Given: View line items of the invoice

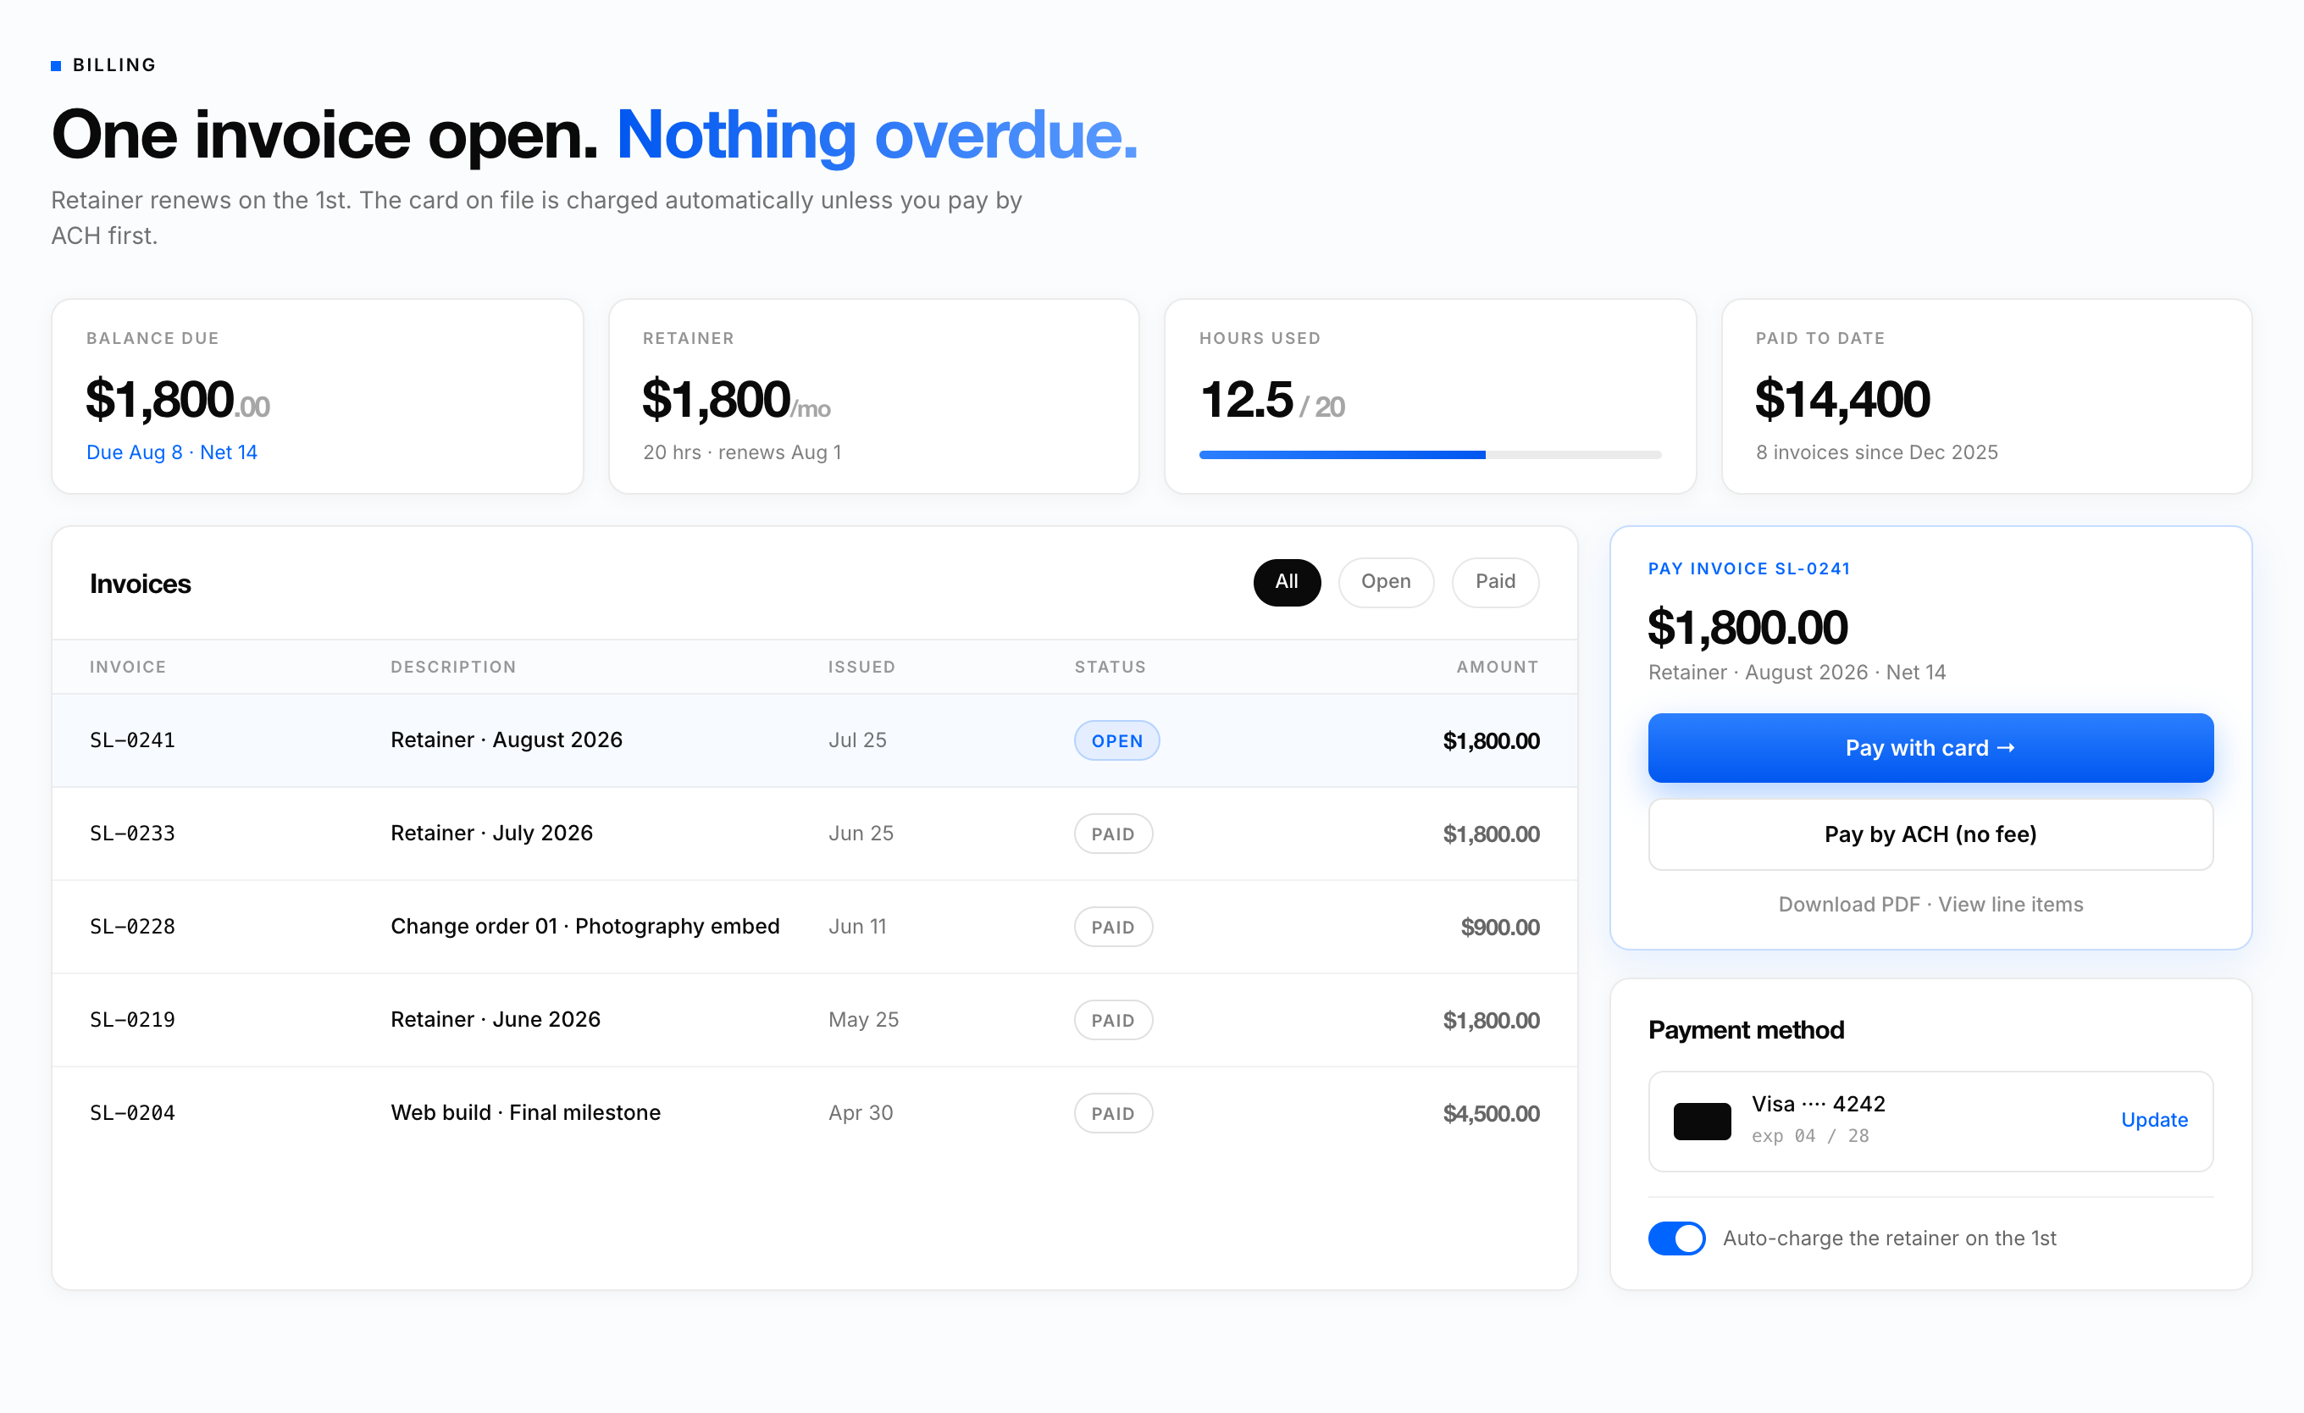Looking at the screenshot, I should [x=2010, y=904].
